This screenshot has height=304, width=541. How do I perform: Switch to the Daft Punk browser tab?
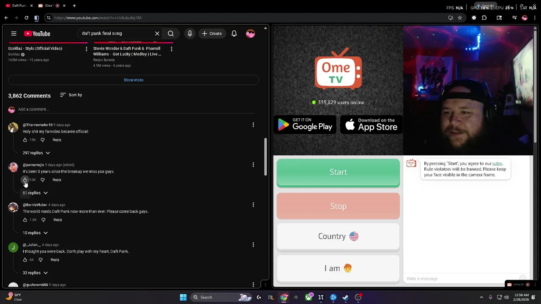[x=17, y=5]
